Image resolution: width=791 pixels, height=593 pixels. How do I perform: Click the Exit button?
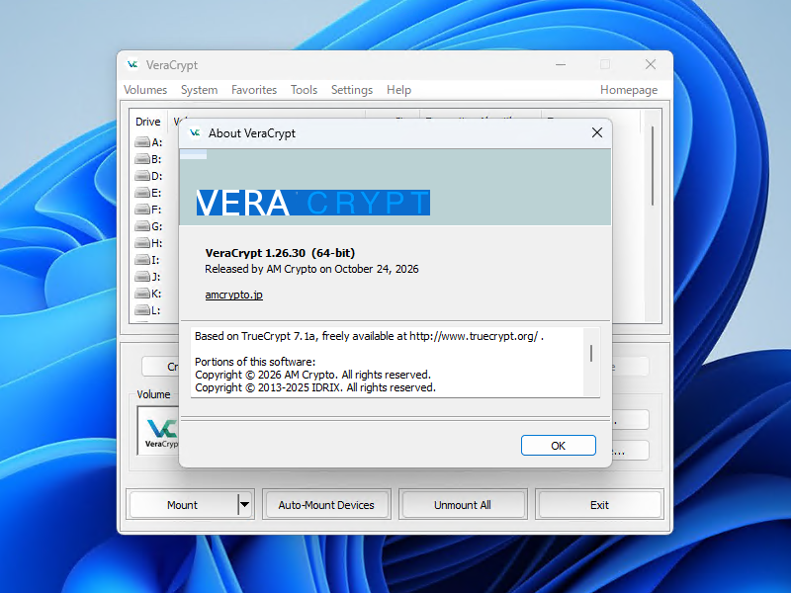[x=599, y=505]
